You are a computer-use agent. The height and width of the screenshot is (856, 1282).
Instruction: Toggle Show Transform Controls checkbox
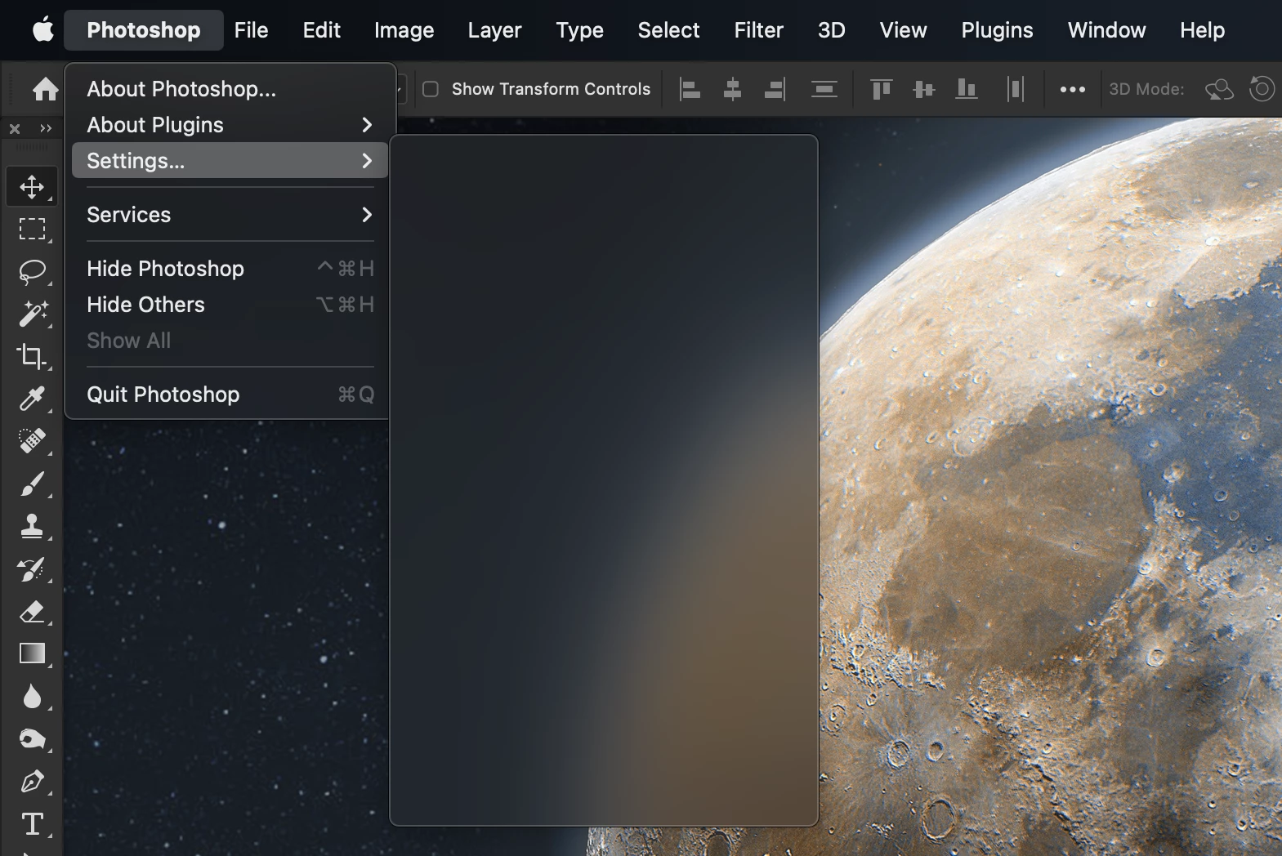click(x=431, y=89)
